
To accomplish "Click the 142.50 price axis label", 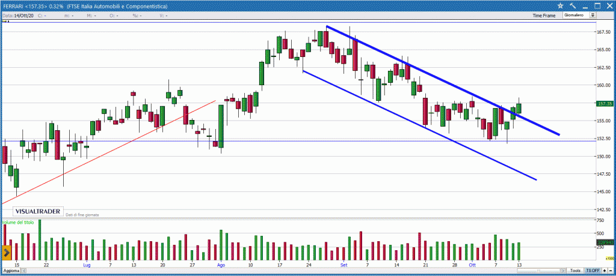I will 603,210.
